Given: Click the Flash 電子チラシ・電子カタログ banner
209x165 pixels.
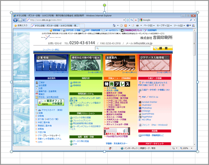Looking at the screenshot, I should click(x=117, y=131).
